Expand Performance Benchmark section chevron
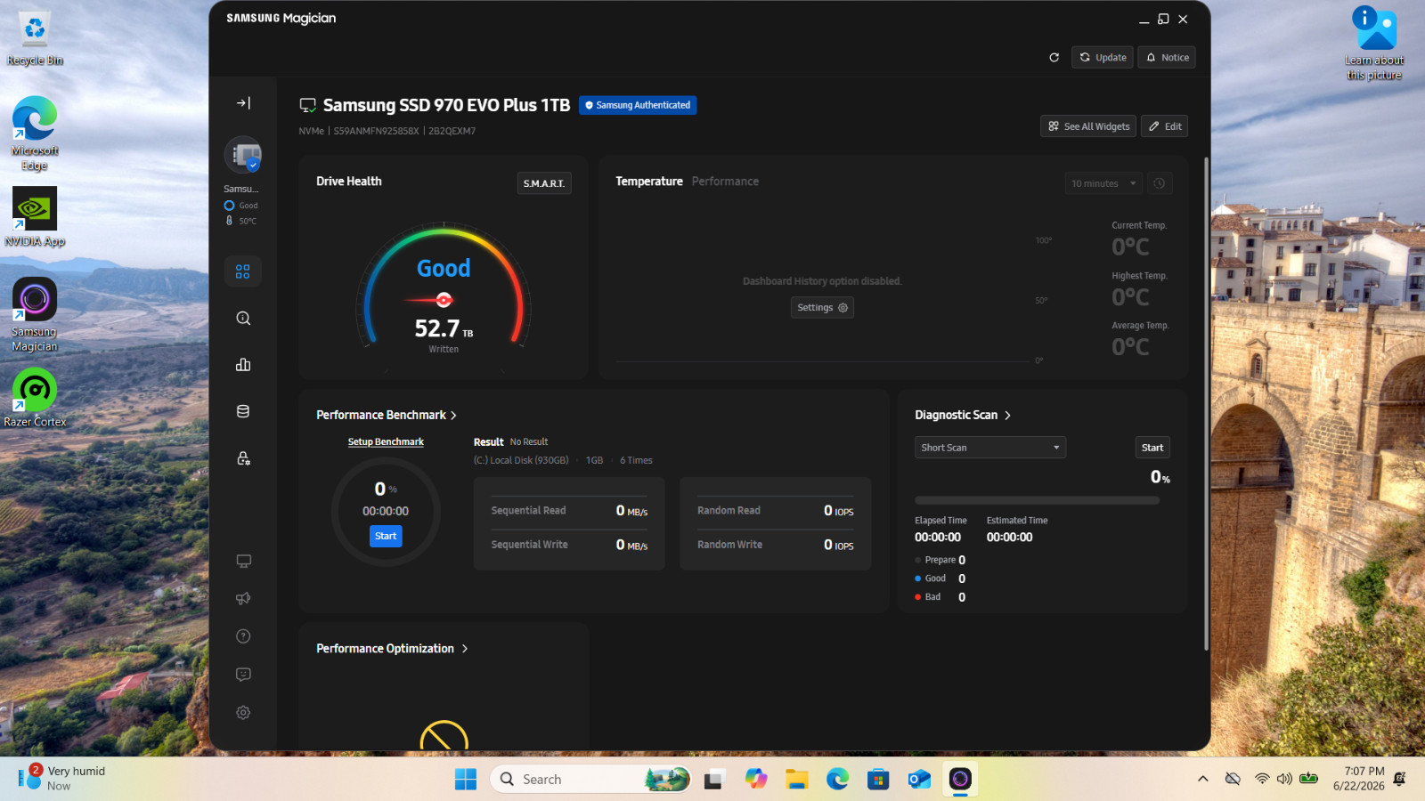1425x801 pixels. pyautogui.click(x=453, y=416)
